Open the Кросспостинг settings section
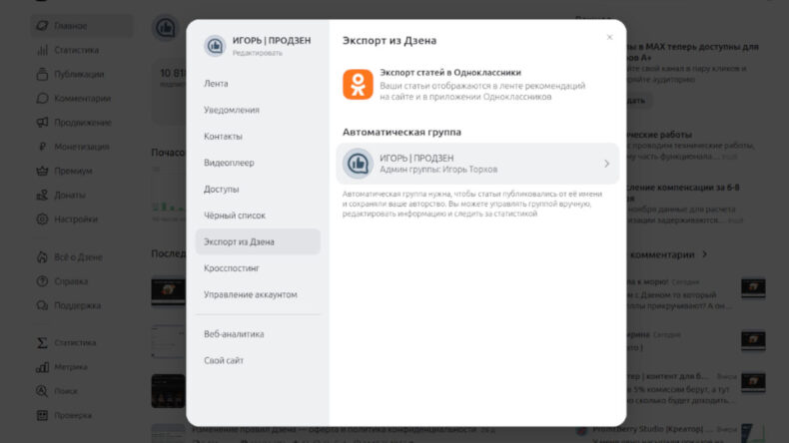 coord(233,268)
